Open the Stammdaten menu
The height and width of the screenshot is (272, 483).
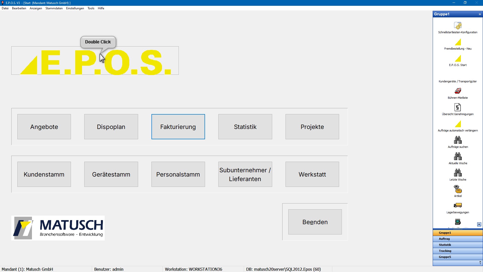pyautogui.click(x=54, y=8)
